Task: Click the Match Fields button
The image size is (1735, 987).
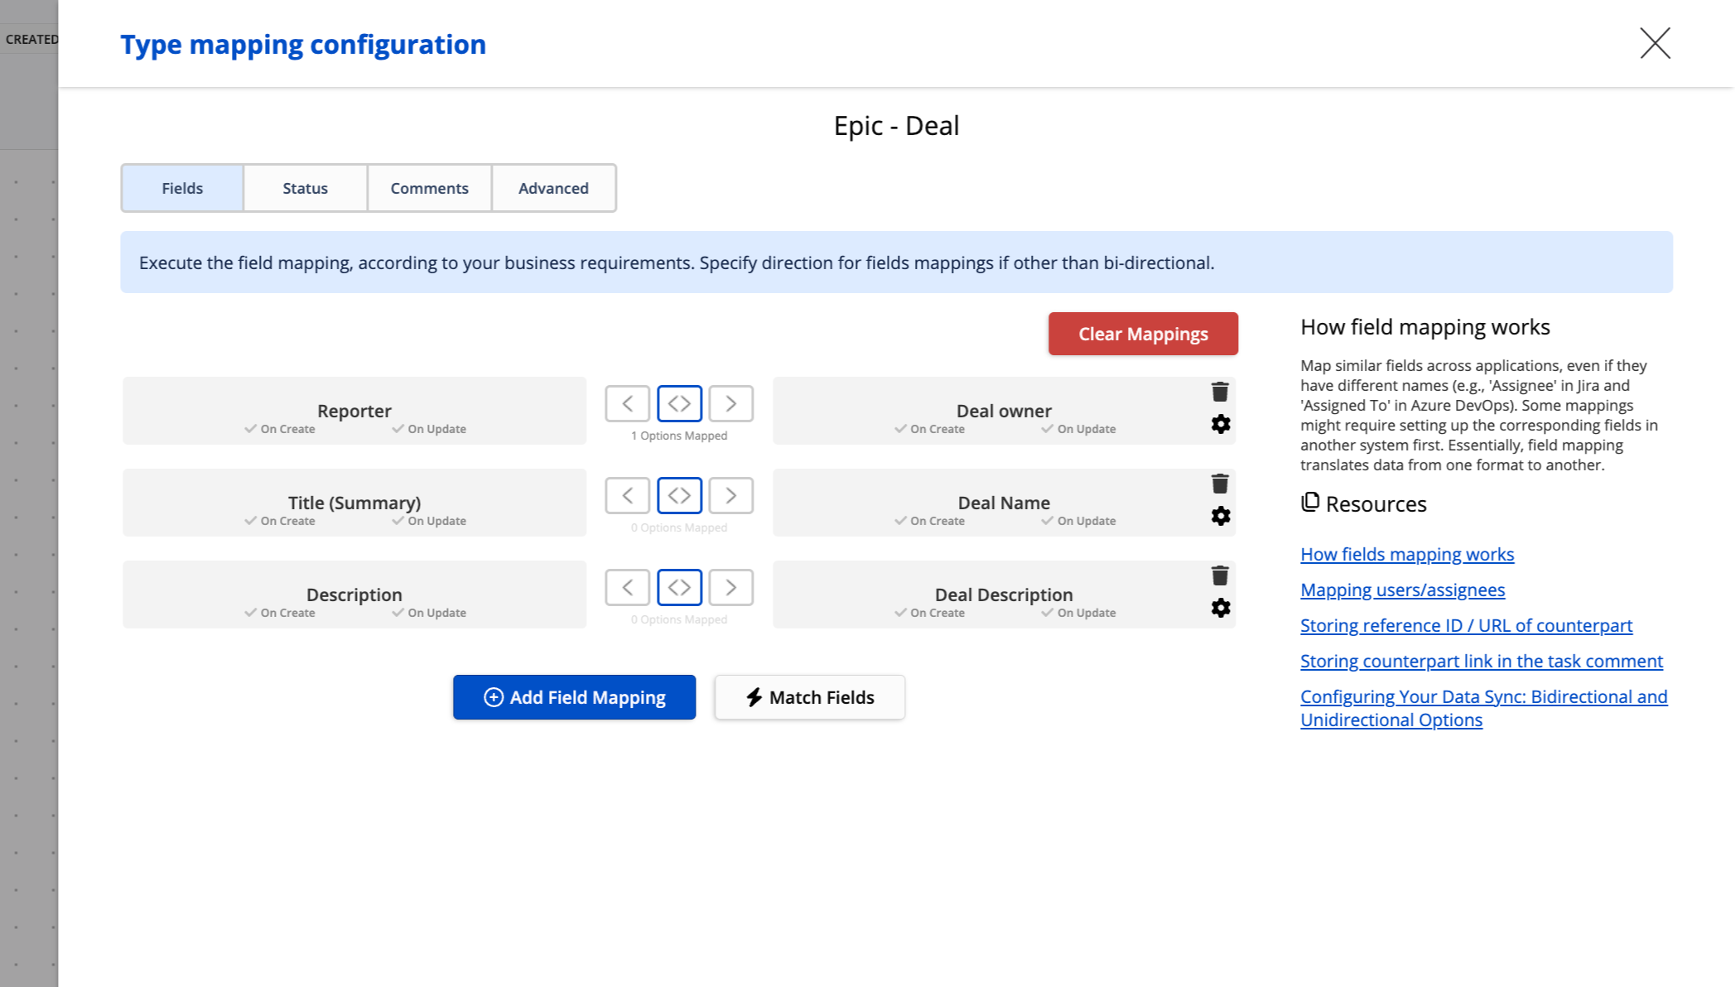Action: point(809,697)
